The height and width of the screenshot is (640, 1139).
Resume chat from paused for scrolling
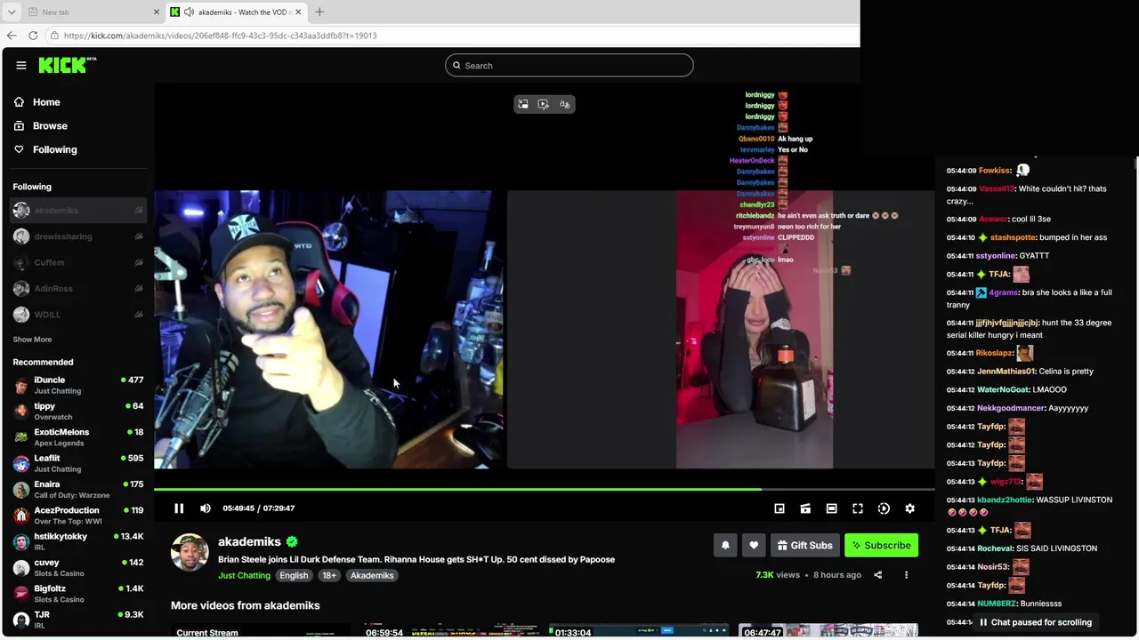(1035, 622)
